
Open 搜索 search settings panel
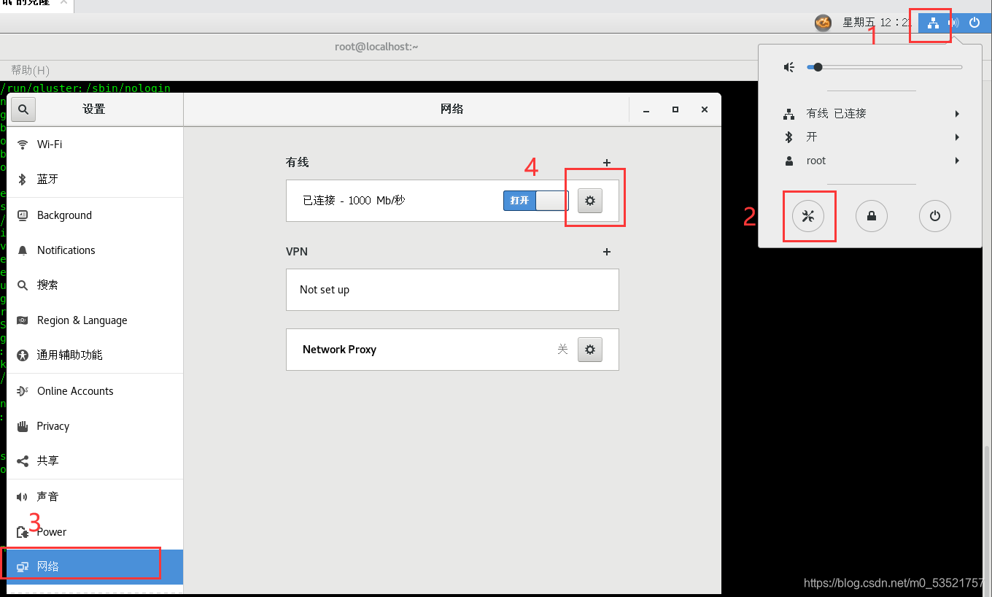(x=95, y=285)
